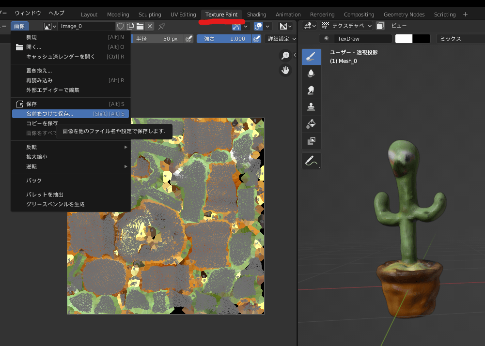
Task: Choose キャッシュ済レンダーを開く menu entry
Action: pyautogui.click(x=71, y=57)
